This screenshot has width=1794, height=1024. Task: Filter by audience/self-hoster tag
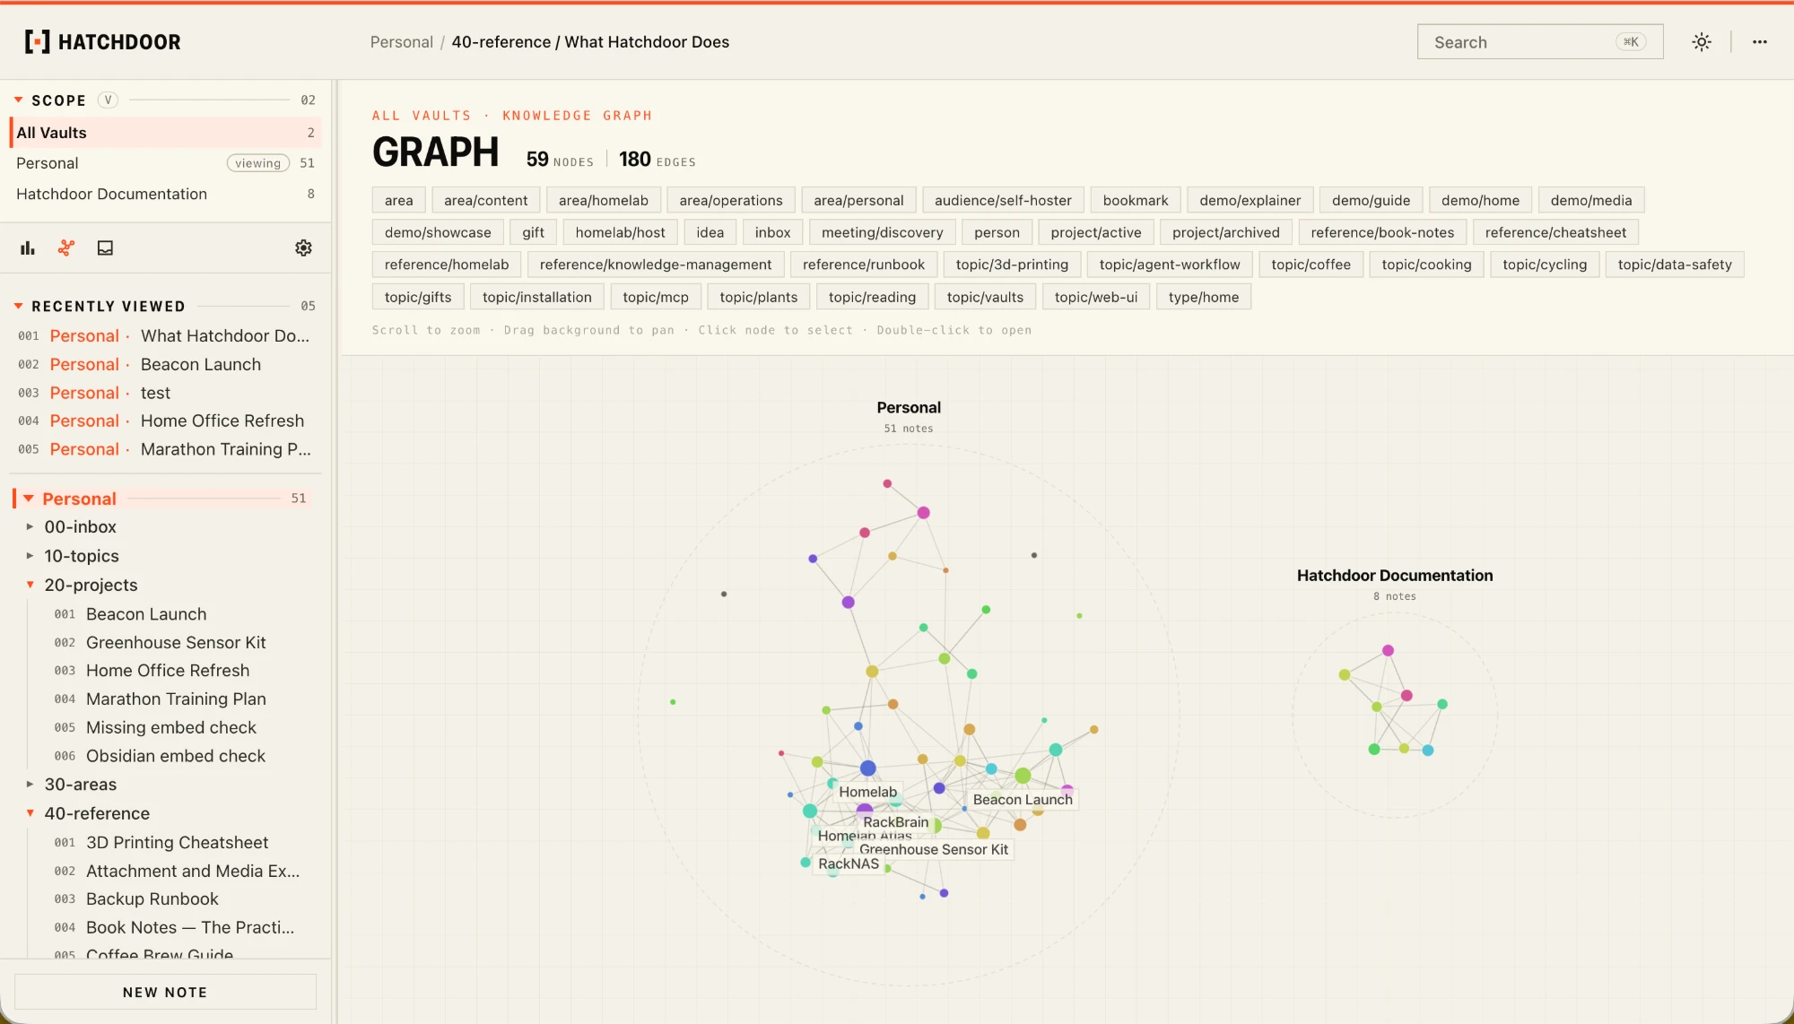tap(1003, 201)
